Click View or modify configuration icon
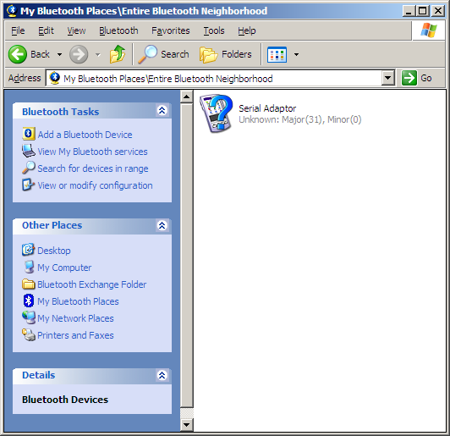The image size is (450, 436). pyautogui.click(x=28, y=185)
